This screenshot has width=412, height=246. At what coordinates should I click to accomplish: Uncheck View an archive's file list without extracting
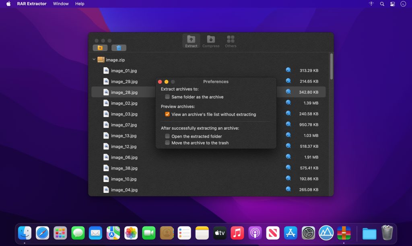167,114
